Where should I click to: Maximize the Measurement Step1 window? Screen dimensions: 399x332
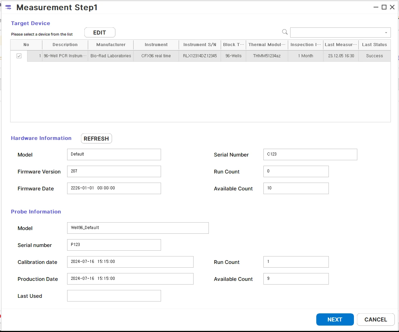click(x=384, y=7)
